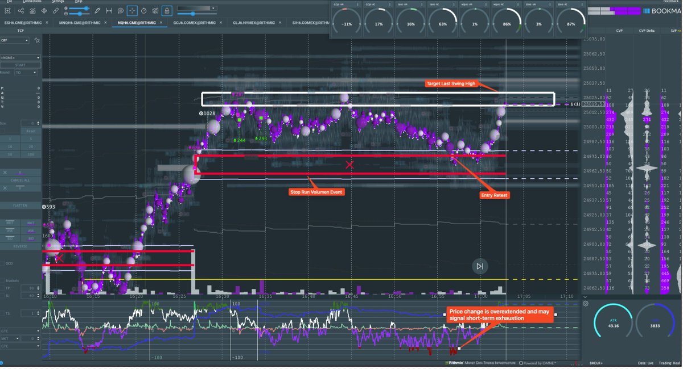This screenshot has width=683, height=369.
Task: Expand the collapse arrow below volume columns
Action: tap(586, 297)
